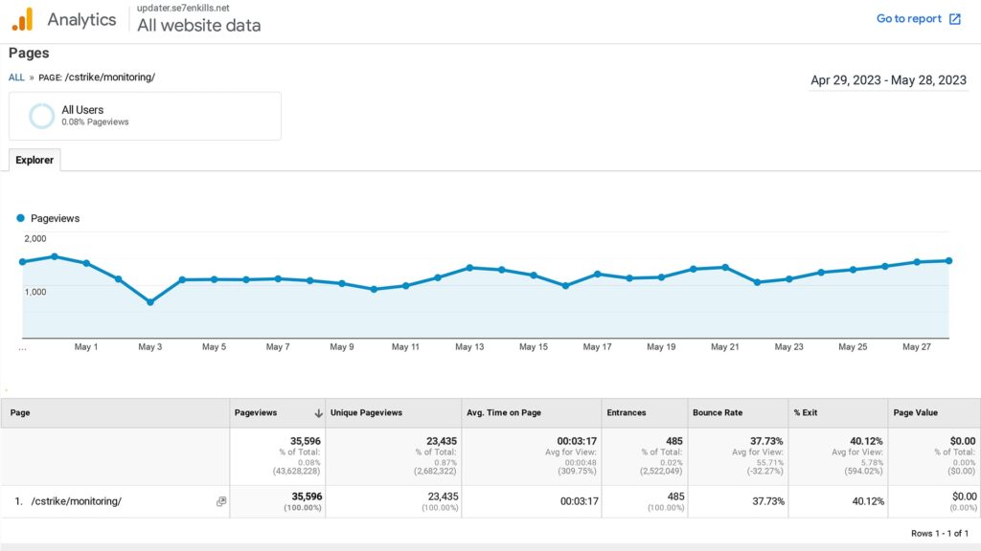The image size is (981, 551).
Task: Select the All Users segment box
Action: click(145, 116)
